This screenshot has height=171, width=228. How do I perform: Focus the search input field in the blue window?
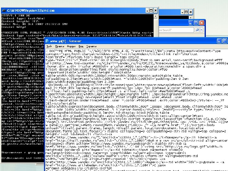click(x=176, y=30)
